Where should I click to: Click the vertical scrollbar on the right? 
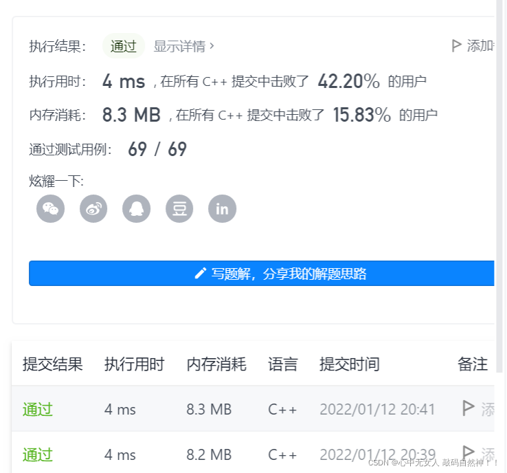[x=499, y=186]
